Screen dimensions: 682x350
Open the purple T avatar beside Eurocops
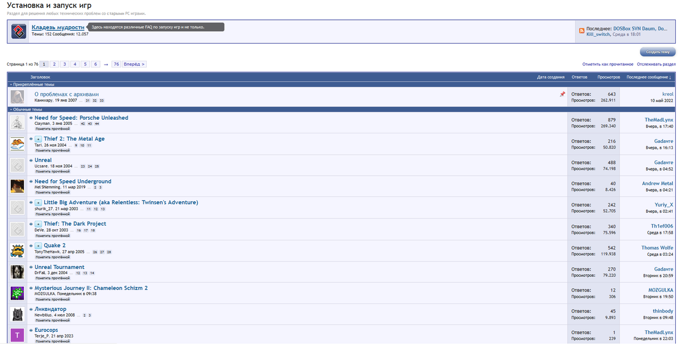pyautogui.click(x=17, y=335)
